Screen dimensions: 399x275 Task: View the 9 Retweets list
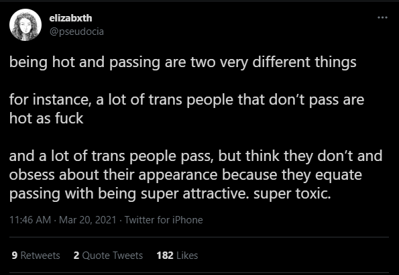36,256
